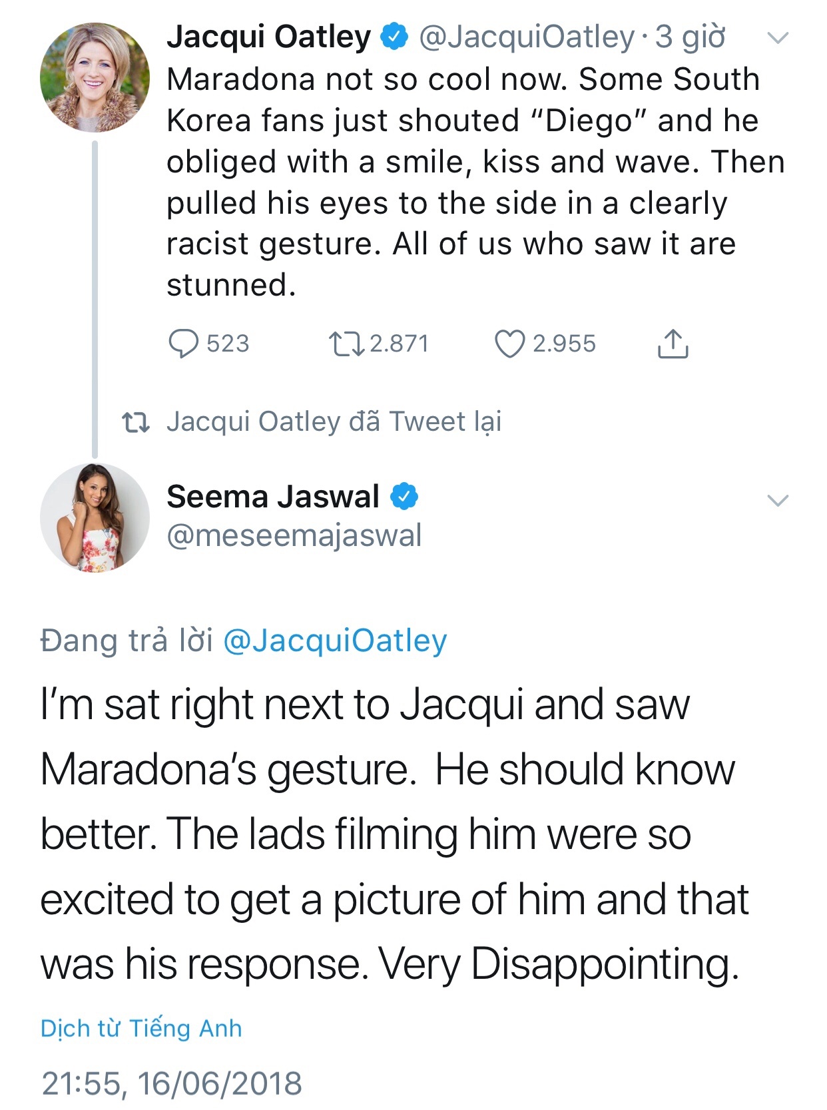The image size is (827, 1110).
Task: Like the tweet via heart icon
Action: coord(510,344)
